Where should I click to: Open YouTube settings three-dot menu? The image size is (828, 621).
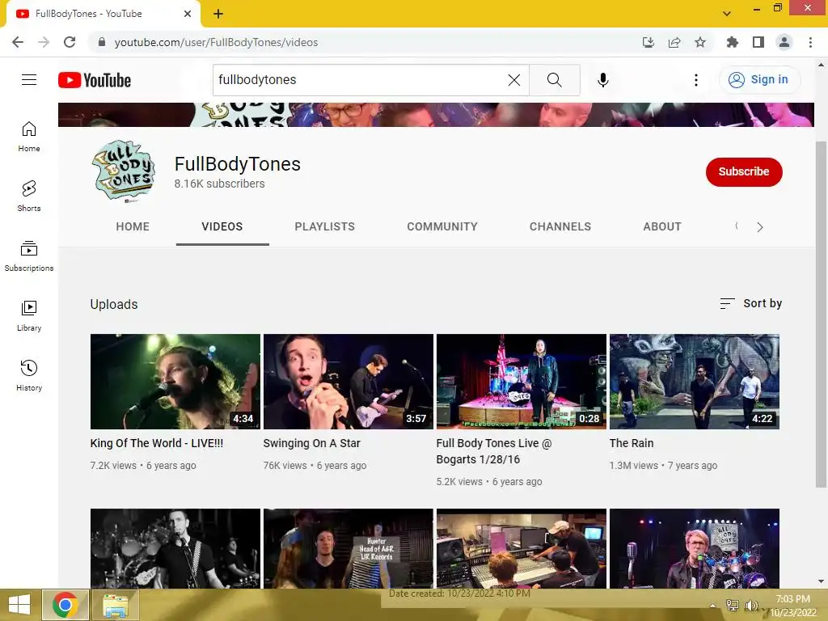(696, 80)
